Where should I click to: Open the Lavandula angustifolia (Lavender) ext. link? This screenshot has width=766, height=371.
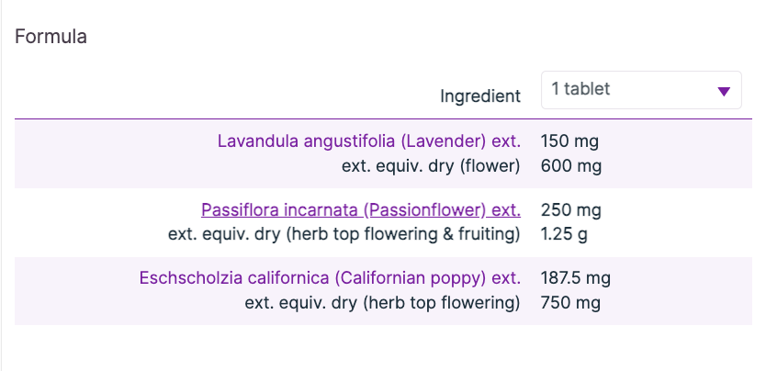click(x=368, y=141)
